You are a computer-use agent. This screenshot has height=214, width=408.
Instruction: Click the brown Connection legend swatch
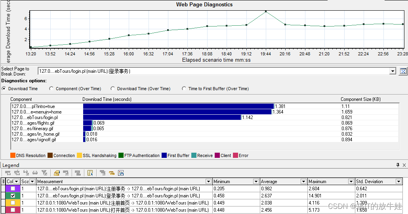(x=50, y=155)
